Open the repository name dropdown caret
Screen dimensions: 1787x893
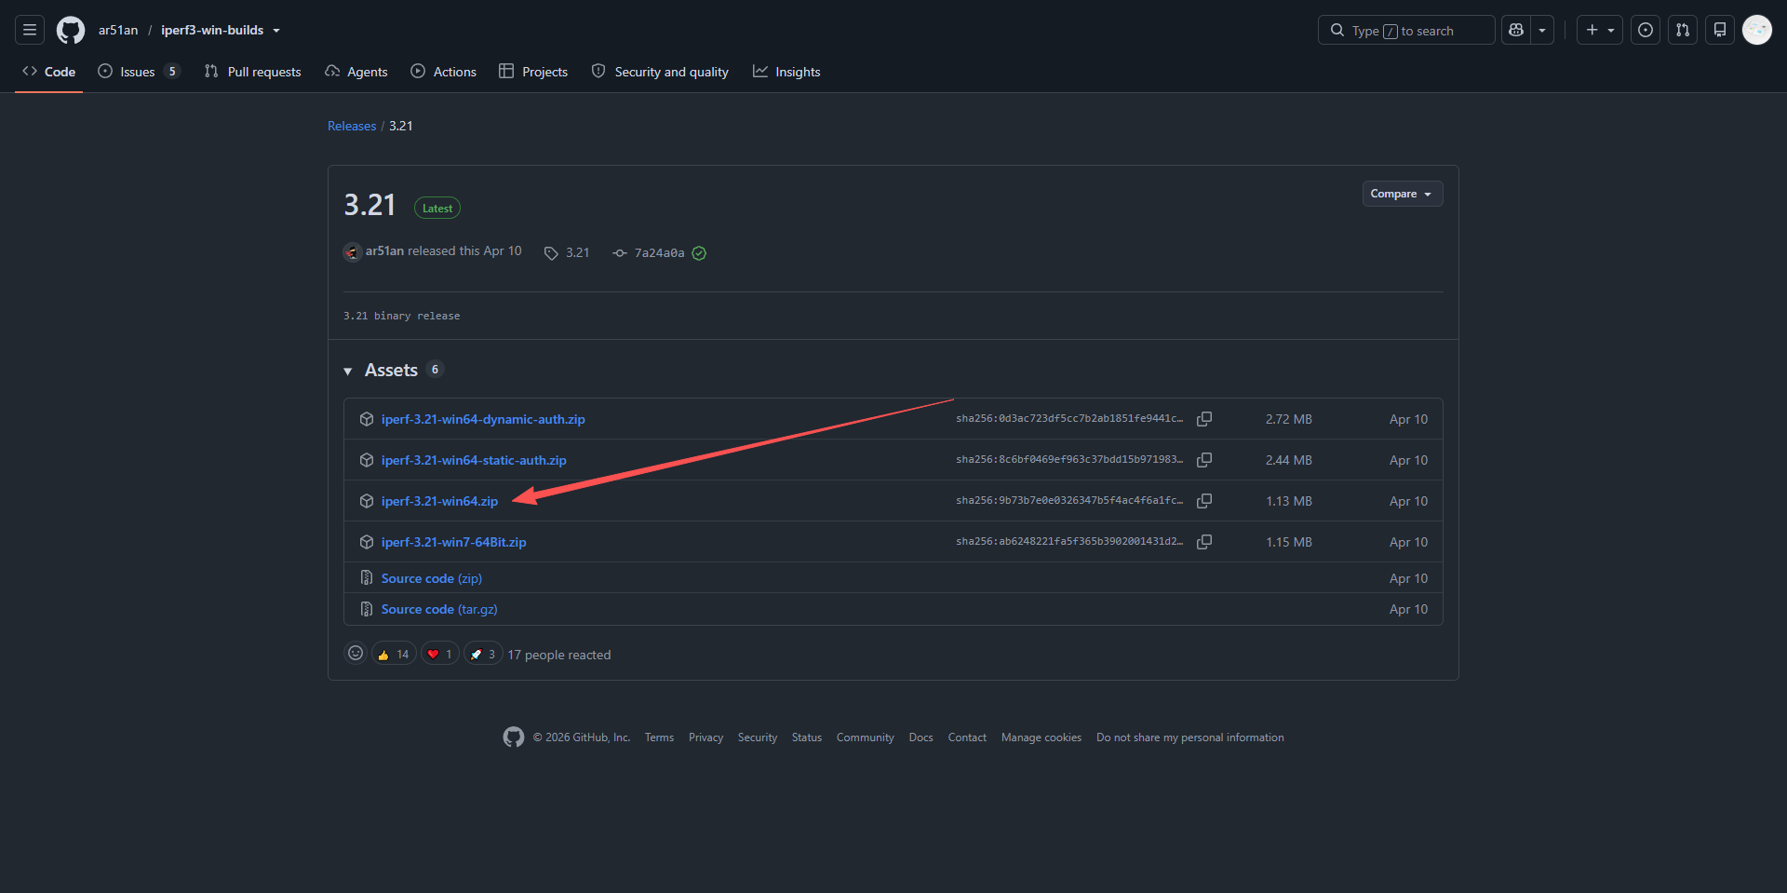pos(276,31)
